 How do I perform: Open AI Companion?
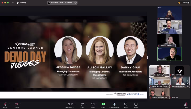(114, 105)
